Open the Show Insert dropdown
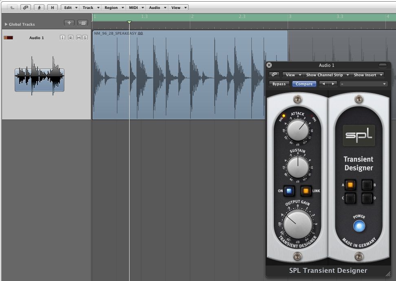The height and width of the screenshot is (281, 396). point(367,75)
